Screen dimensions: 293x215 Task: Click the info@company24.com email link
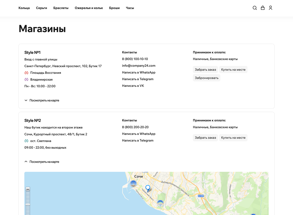point(139,66)
